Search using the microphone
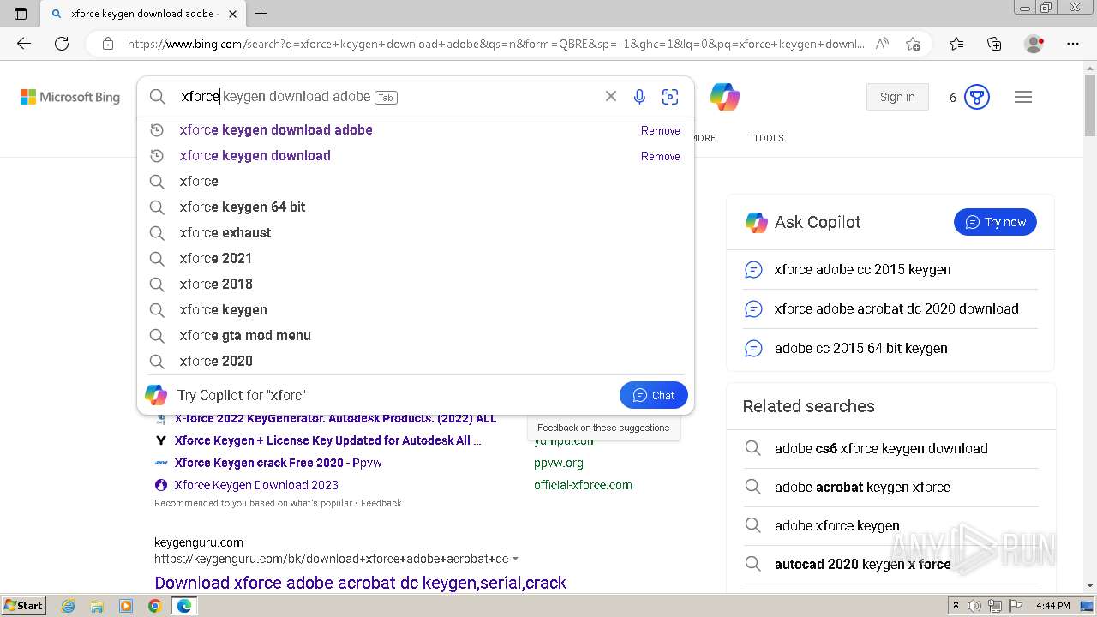 point(639,97)
